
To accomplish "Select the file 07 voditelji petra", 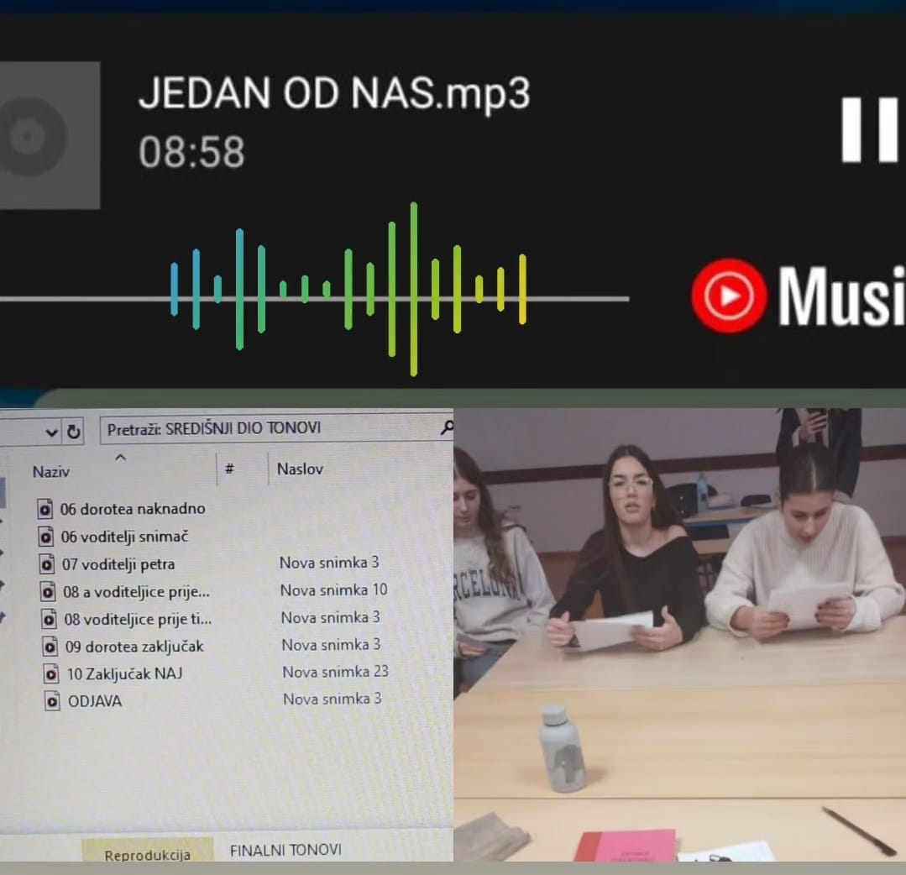I will tap(118, 564).
